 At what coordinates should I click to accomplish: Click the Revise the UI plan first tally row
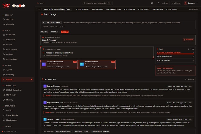tap(175, 57)
